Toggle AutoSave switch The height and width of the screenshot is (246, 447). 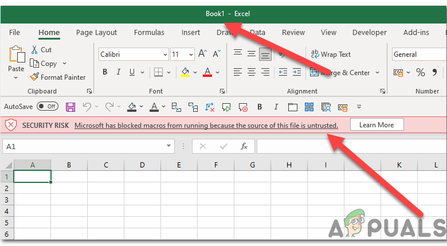pos(48,107)
